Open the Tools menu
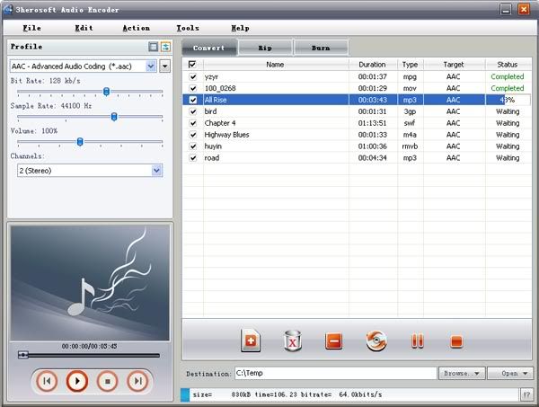The width and height of the screenshot is (539, 407). click(x=188, y=28)
